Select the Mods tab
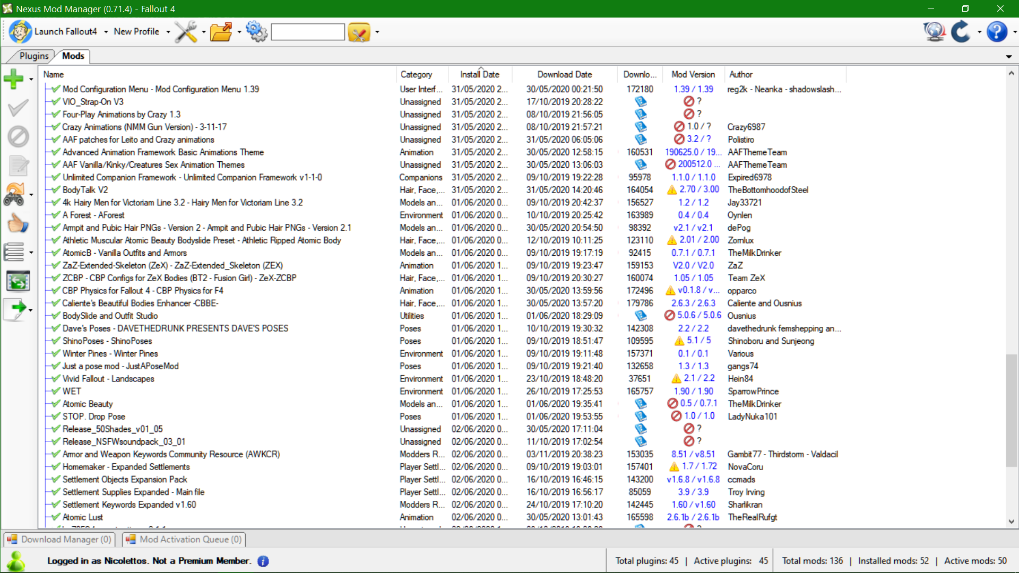Image resolution: width=1019 pixels, height=573 pixels. click(x=73, y=56)
